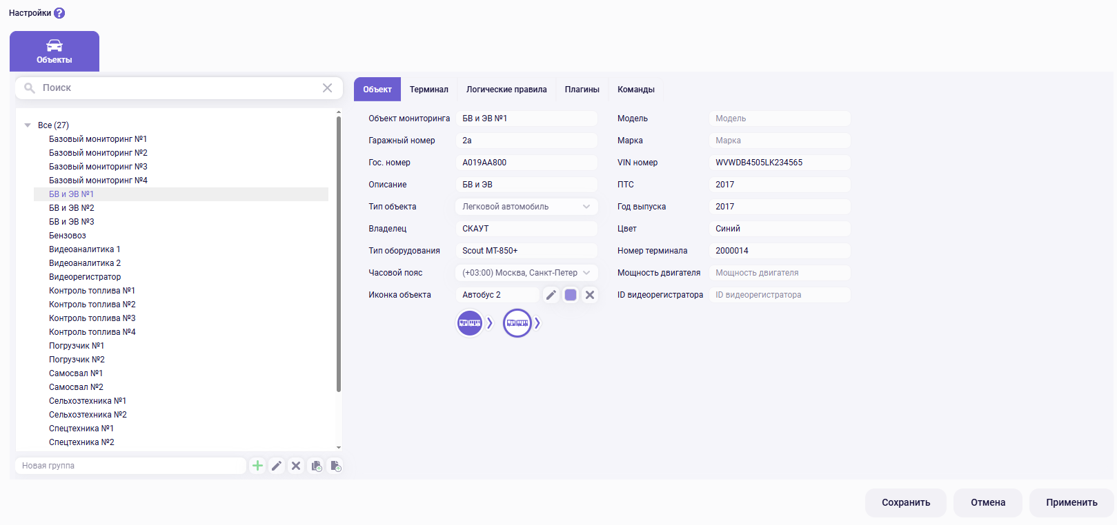
Task: Select the outlined bus icon
Action: [517, 323]
